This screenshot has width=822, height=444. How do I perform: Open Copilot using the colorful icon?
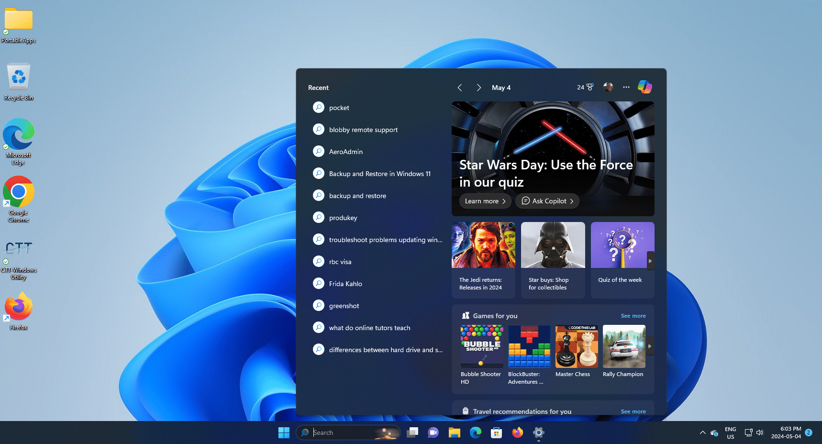pyautogui.click(x=645, y=87)
